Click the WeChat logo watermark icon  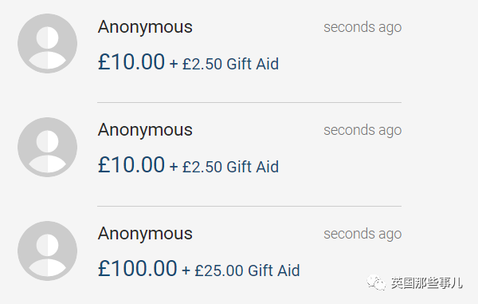(376, 283)
